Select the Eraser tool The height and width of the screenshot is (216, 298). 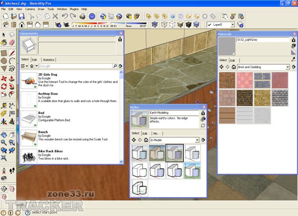point(12,42)
